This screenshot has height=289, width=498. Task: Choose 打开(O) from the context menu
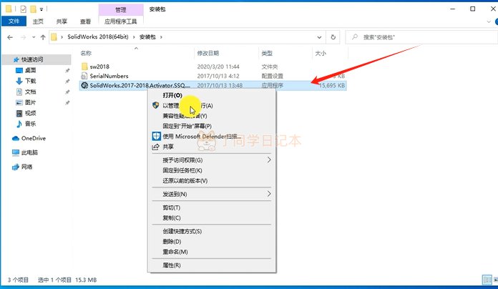(172, 95)
